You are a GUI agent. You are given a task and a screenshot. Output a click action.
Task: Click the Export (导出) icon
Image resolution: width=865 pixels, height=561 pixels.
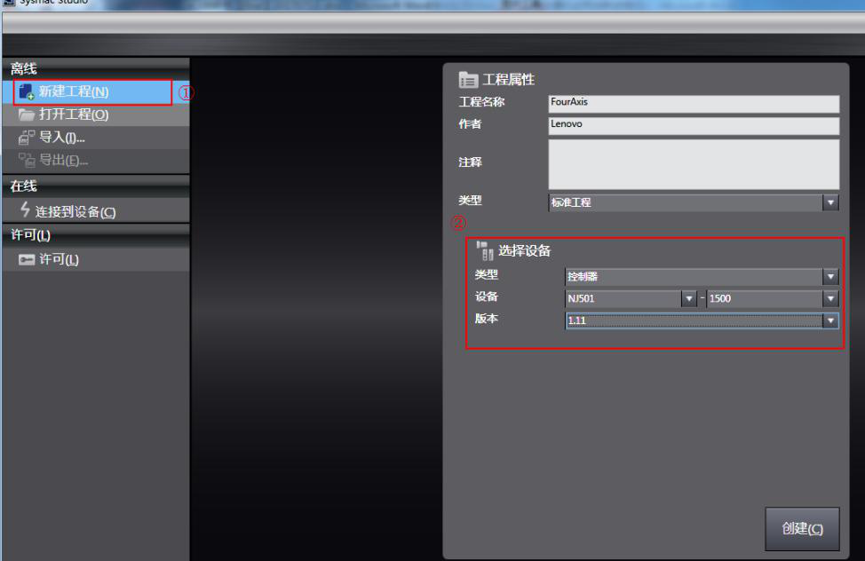coord(27,160)
